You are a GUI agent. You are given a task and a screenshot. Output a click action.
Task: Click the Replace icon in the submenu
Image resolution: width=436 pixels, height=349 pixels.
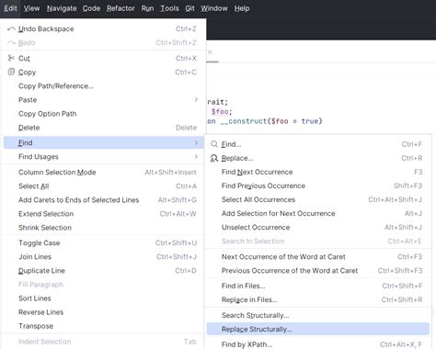coord(214,158)
